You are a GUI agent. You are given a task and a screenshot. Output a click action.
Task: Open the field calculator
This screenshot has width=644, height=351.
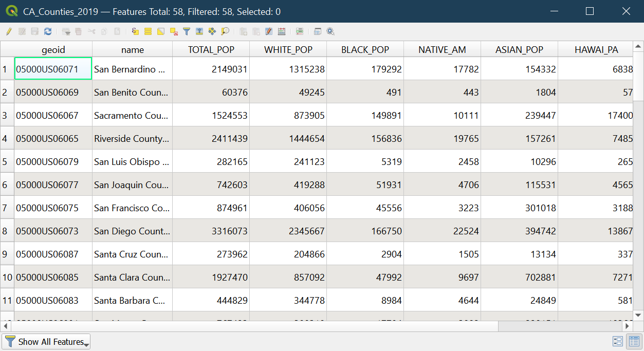point(282,31)
